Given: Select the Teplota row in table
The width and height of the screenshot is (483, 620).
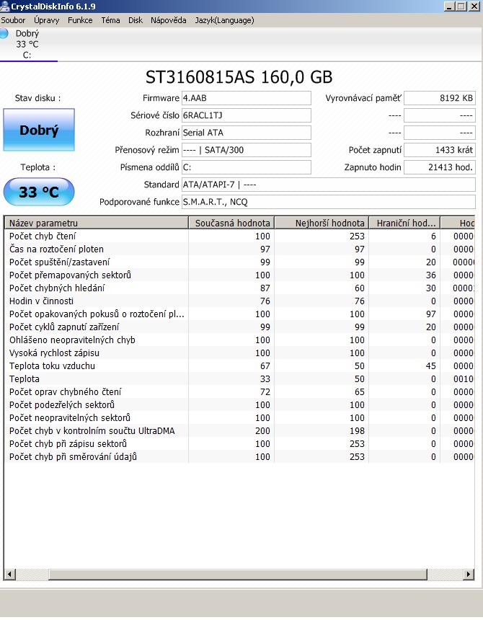Looking at the screenshot, I should 239,378.
